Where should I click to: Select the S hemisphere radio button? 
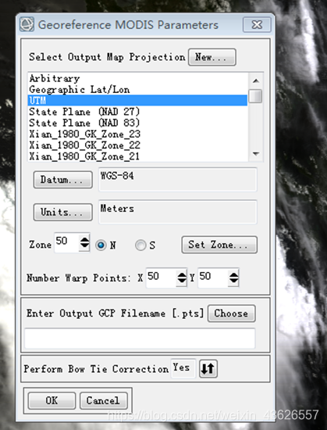[x=140, y=245]
